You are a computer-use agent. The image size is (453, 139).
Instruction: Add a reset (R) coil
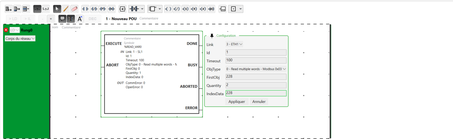[194, 9]
